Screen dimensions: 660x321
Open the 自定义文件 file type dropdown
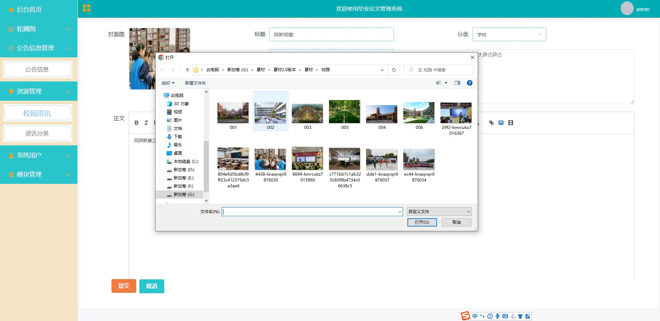[439, 212]
